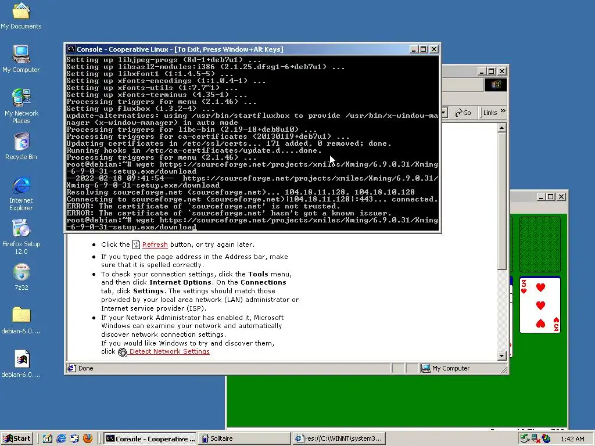
Task: Switch to res://C:\WINNT Internet Explorer taskbar button
Action: 339,438
